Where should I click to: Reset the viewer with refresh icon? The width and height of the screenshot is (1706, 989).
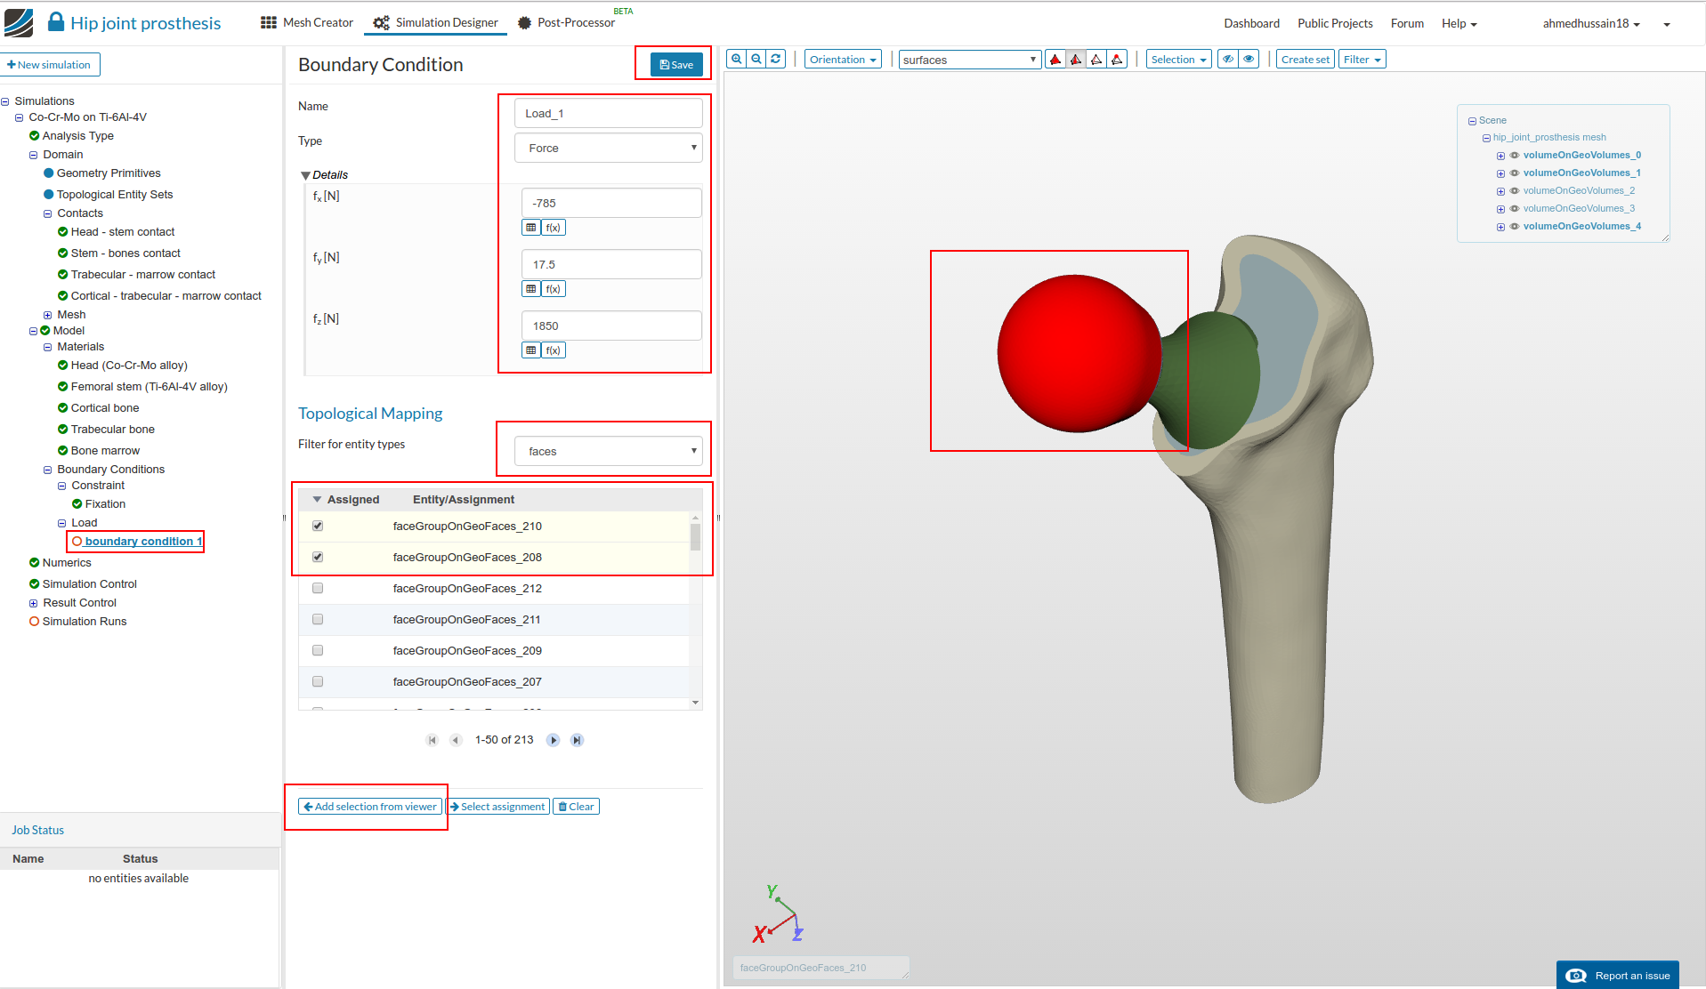(x=776, y=60)
